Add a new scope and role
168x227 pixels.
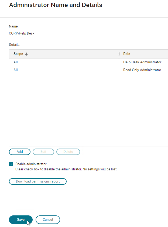(20, 152)
